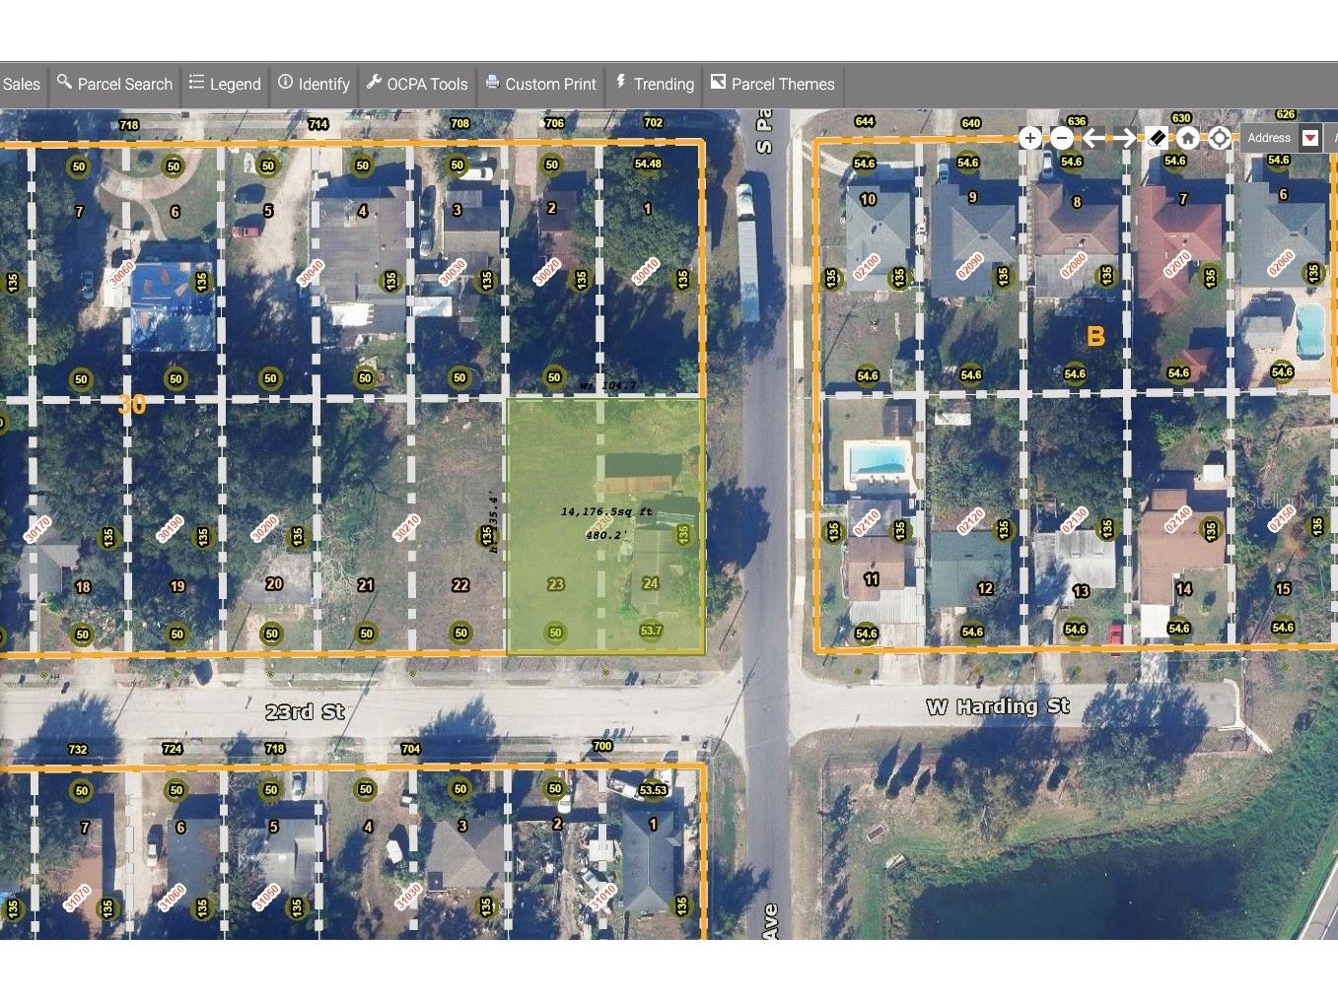
Task: Select the 14,176.5 sq ft area label
Action: click(x=604, y=513)
